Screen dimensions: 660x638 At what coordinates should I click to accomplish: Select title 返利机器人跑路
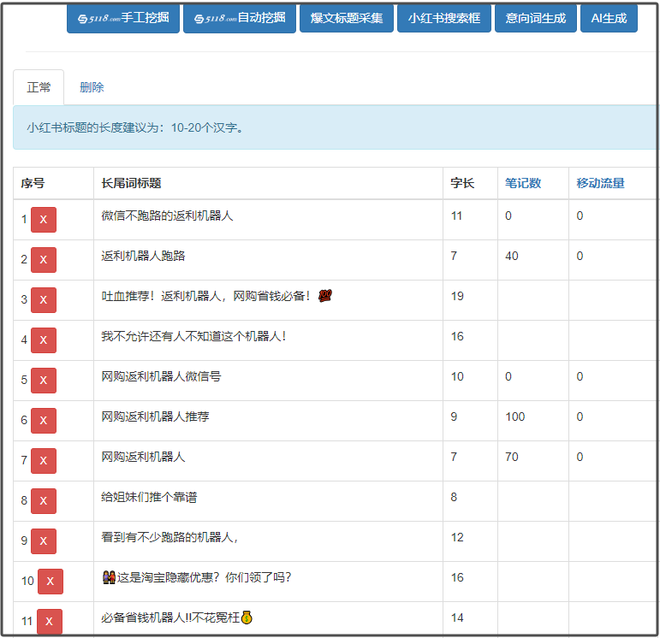pyautogui.click(x=143, y=256)
